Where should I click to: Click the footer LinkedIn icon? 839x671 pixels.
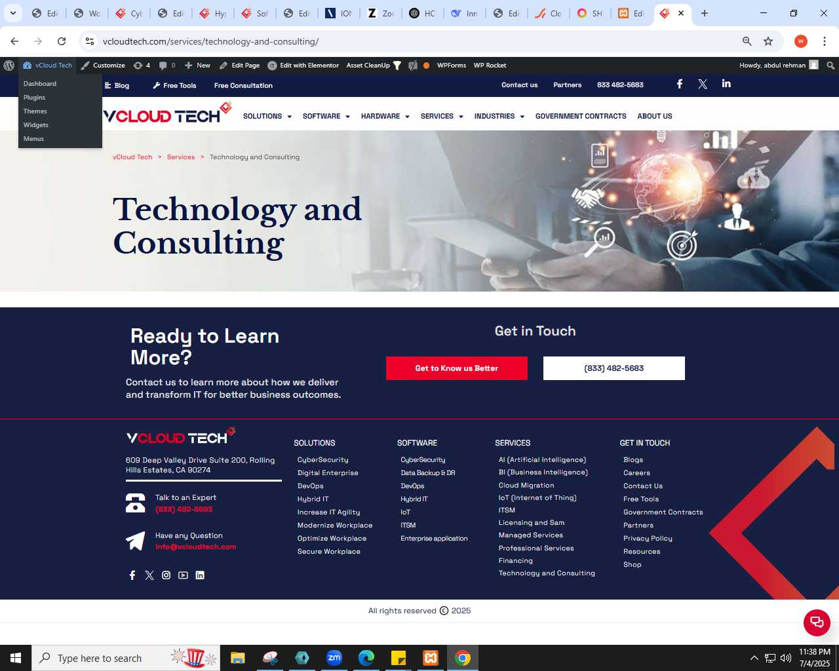click(200, 575)
